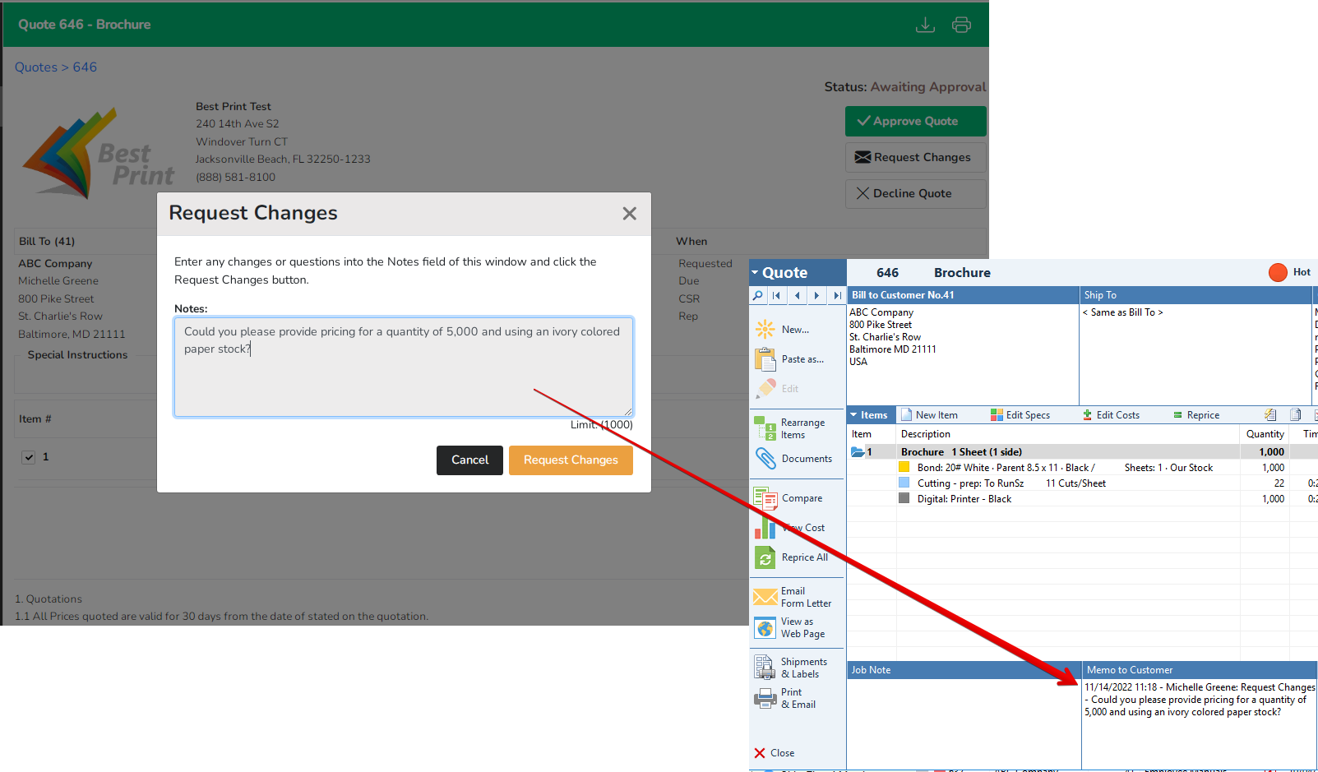This screenshot has width=1318, height=772.
Task: Click the Special Instructions label
Action: pyautogui.click(x=77, y=355)
